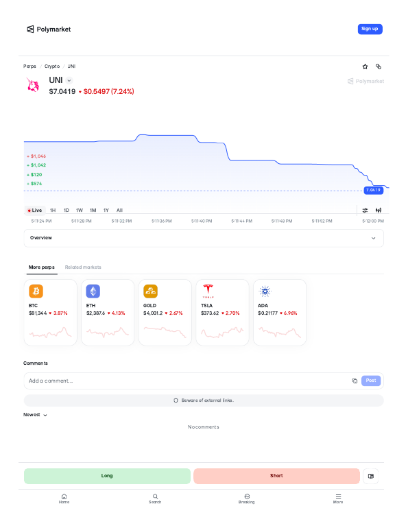The image size is (408, 528).
Task: Switch to the More perps tab
Action: coord(41,267)
